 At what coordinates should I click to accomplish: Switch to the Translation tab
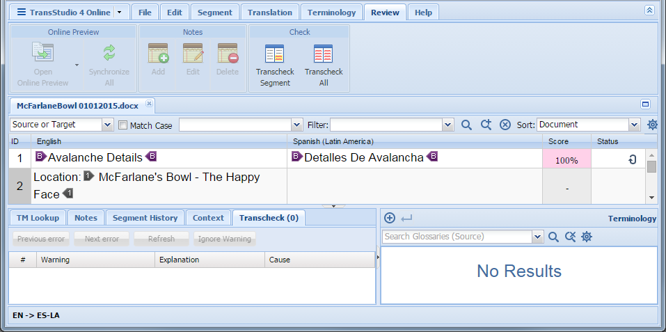click(x=270, y=13)
